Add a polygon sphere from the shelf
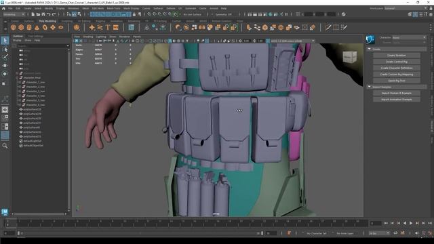Viewport: 434px width, 244px height. coord(14,27)
